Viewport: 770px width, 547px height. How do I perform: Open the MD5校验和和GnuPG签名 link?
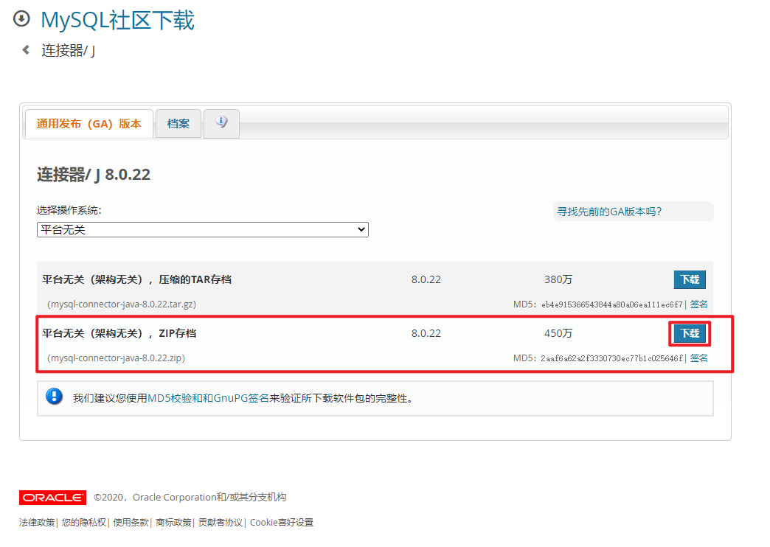coord(208,398)
